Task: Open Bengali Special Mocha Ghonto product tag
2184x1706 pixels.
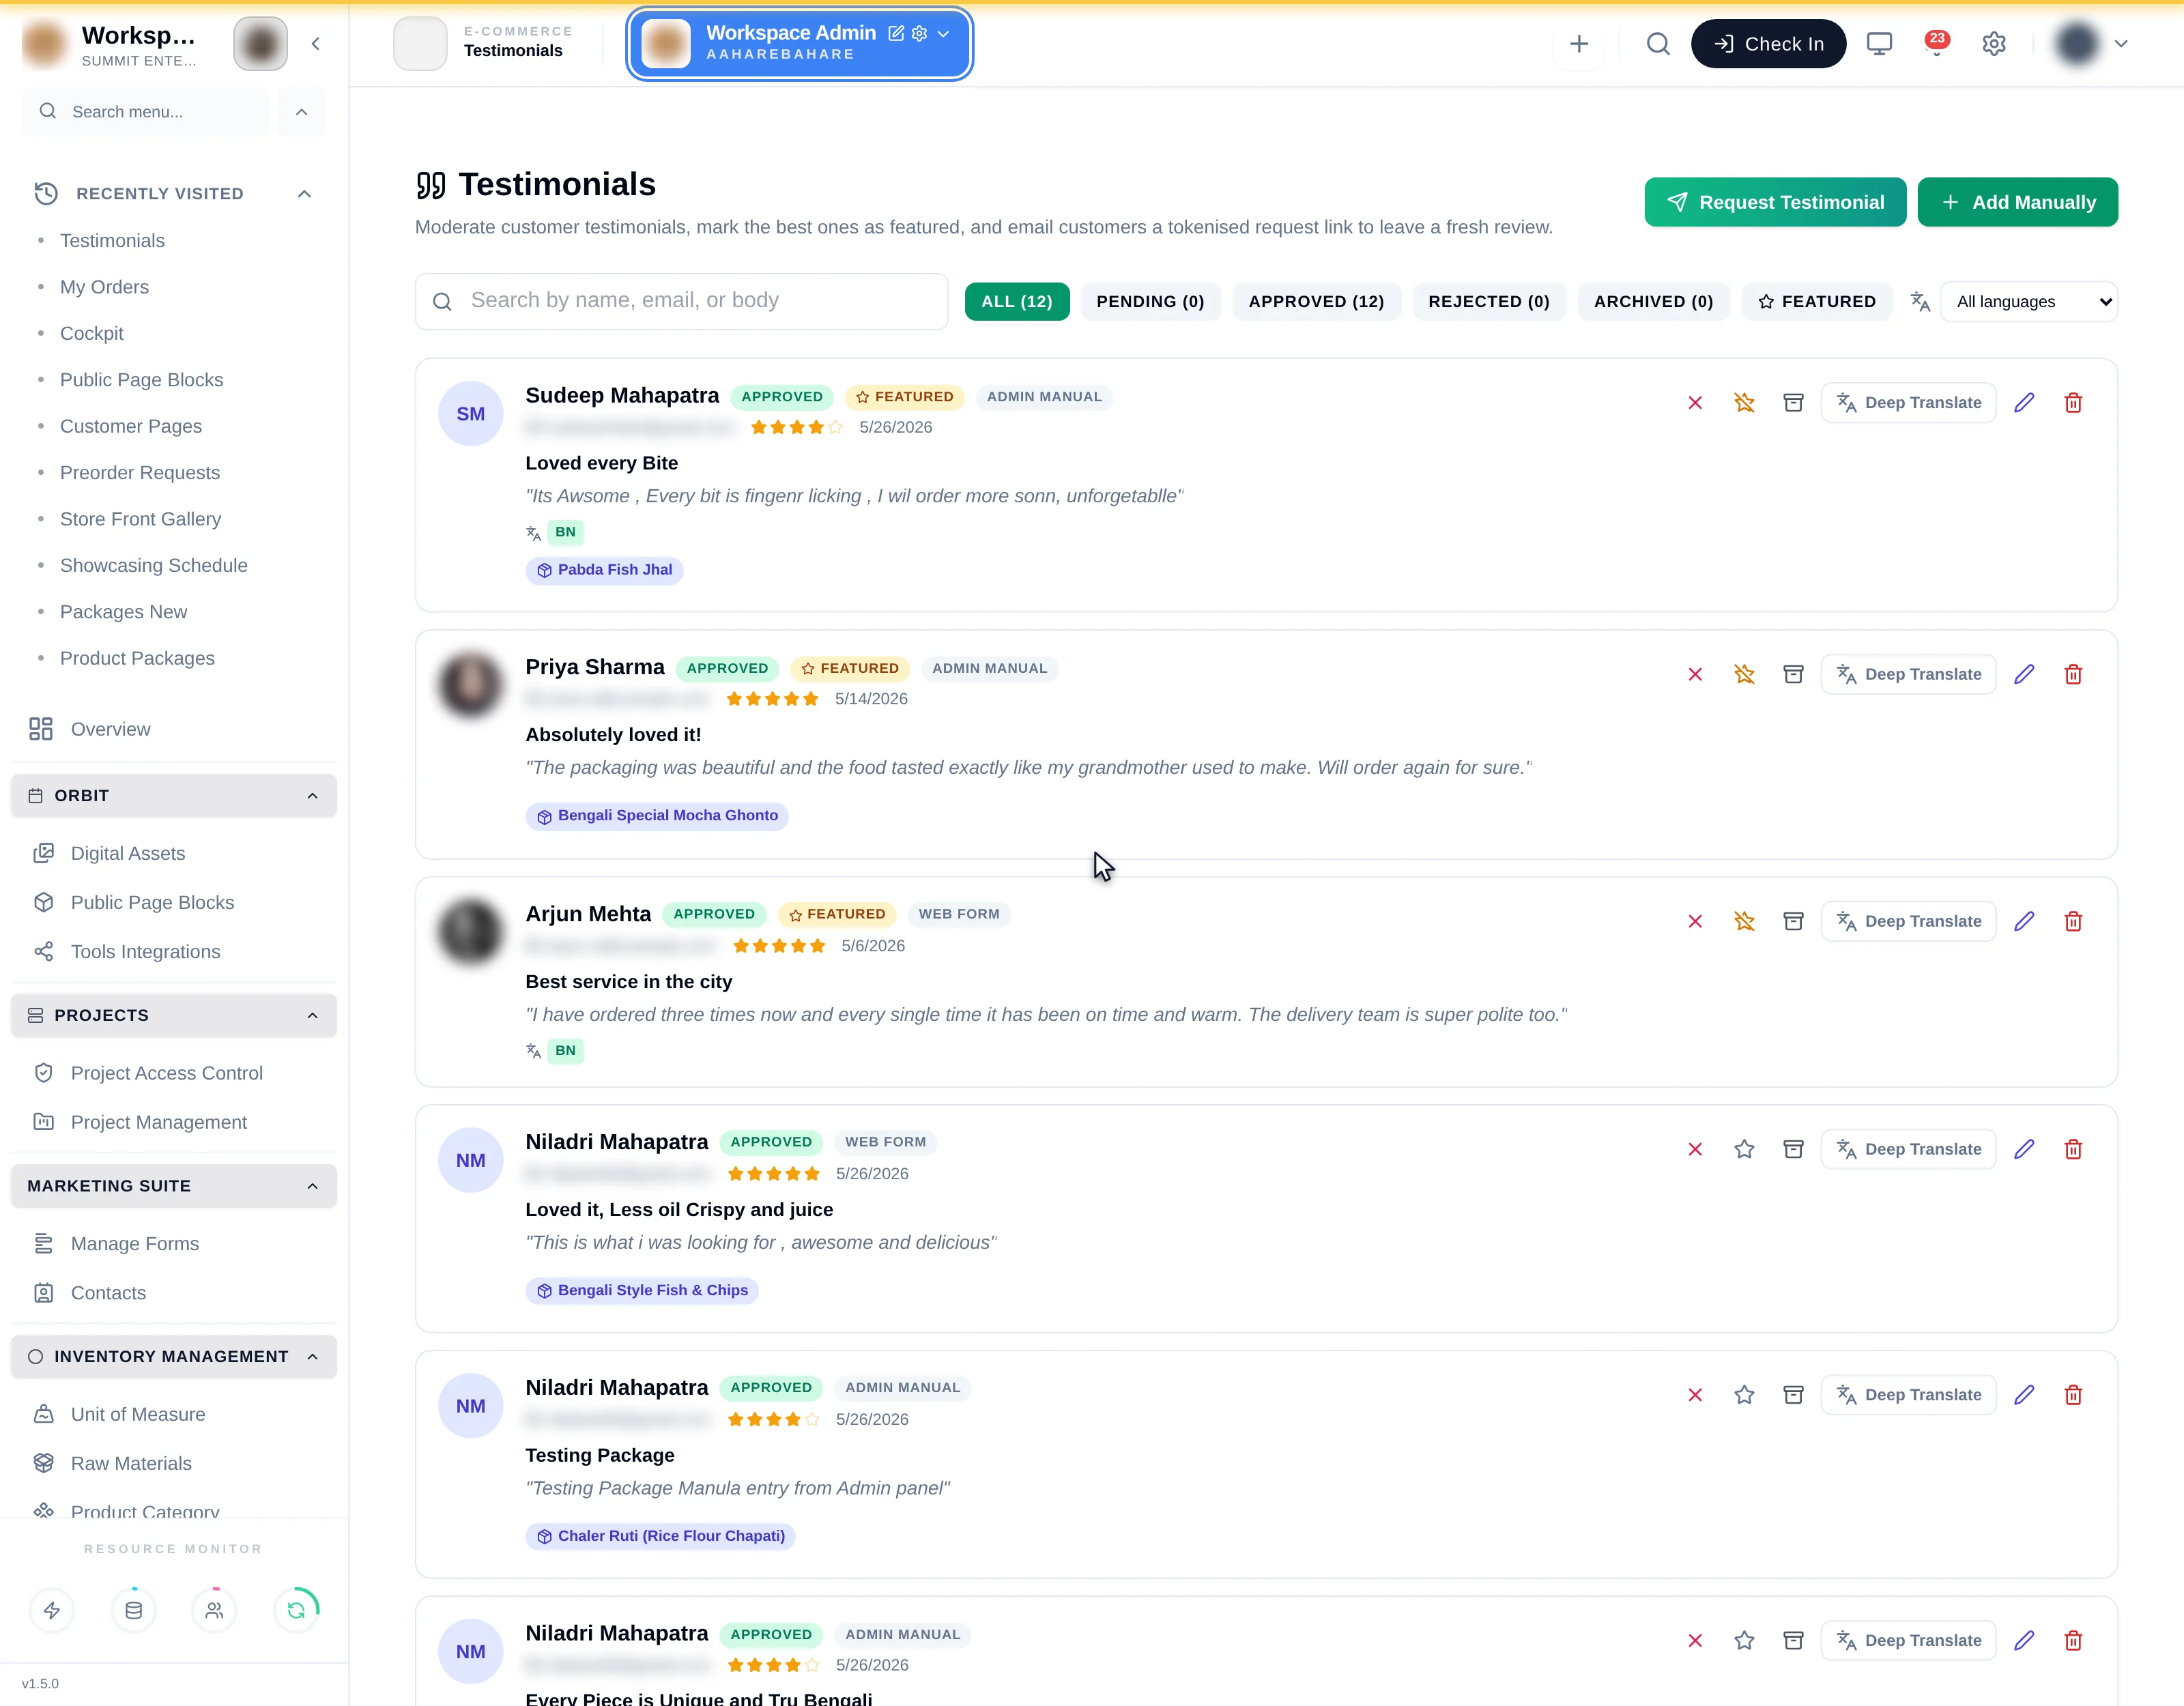Action: coord(657,816)
